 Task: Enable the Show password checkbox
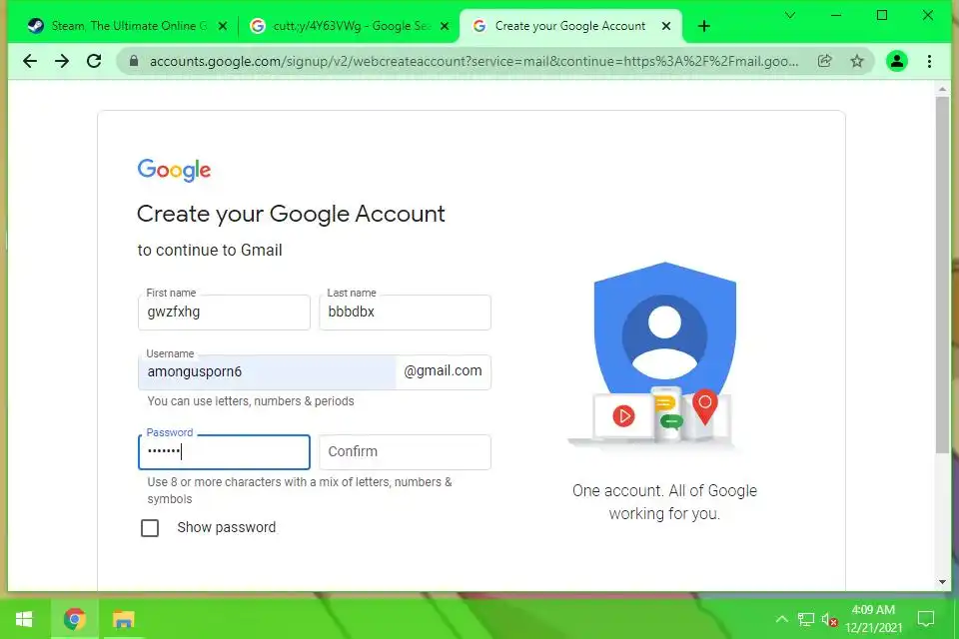click(150, 528)
